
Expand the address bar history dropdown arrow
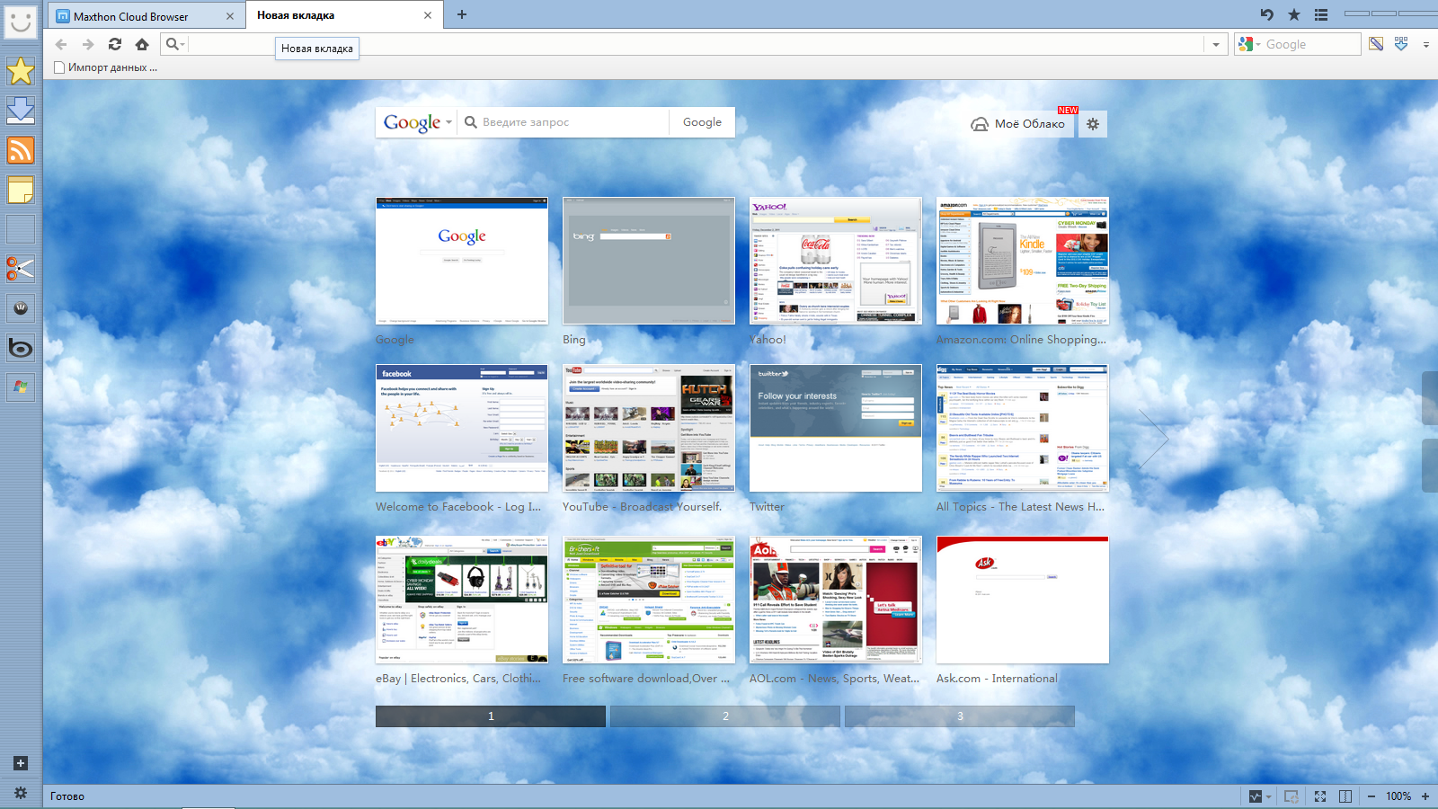[x=1216, y=44]
